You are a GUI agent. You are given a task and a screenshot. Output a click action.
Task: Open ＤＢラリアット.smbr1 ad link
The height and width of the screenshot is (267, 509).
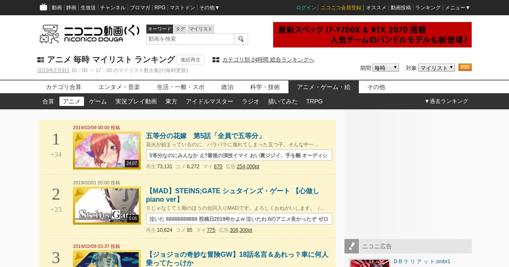pos(422,261)
